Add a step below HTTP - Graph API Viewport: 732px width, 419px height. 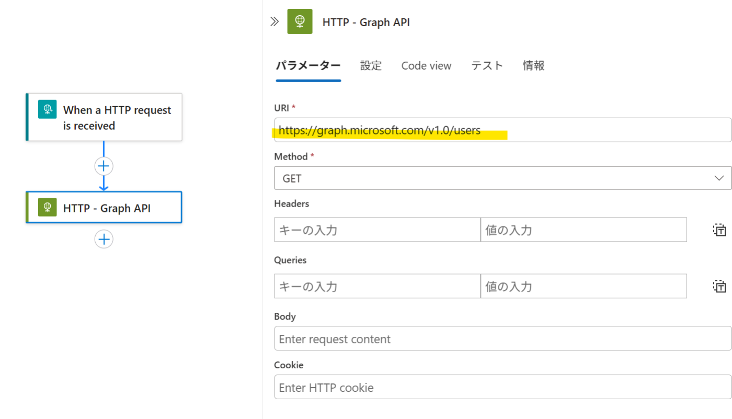104,239
